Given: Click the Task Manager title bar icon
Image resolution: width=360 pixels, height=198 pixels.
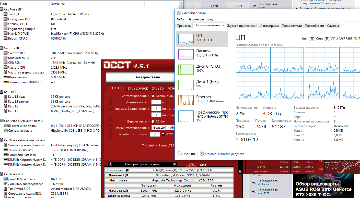Looking at the screenshot, I should 179,13.
